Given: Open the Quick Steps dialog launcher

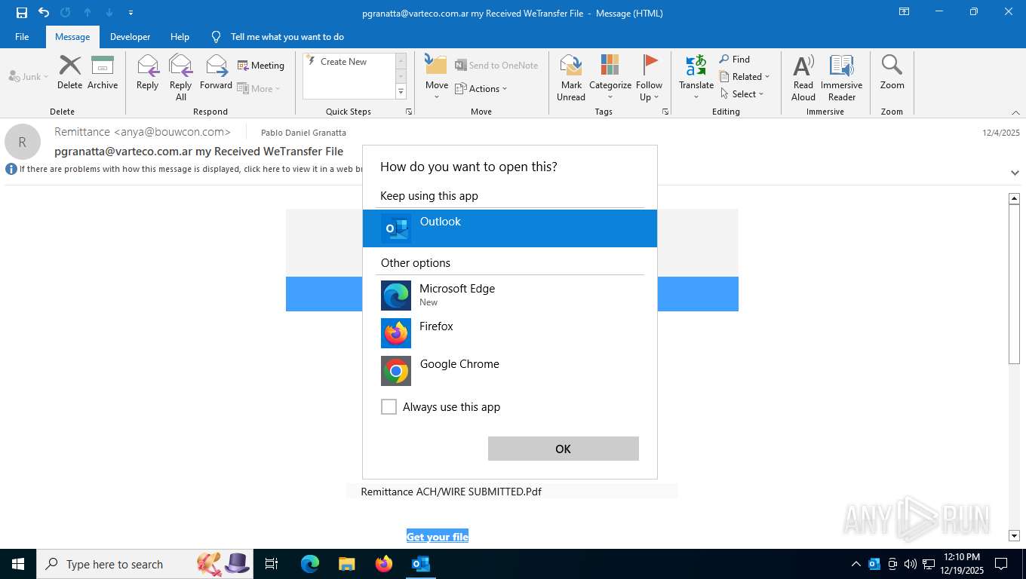Looking at the screenshot, I should 409,112.
